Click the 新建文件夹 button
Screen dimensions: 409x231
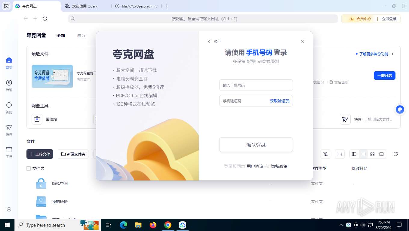[x=73, y=154]
